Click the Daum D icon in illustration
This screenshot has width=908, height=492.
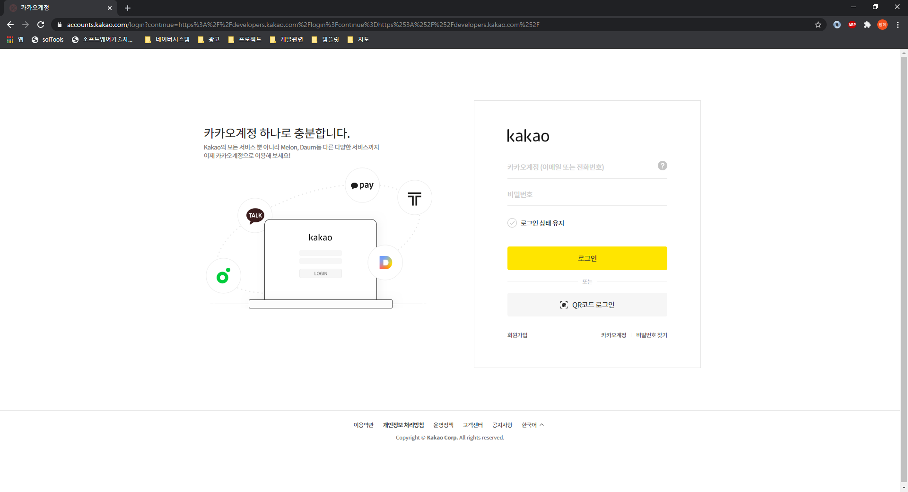[385, 263]
